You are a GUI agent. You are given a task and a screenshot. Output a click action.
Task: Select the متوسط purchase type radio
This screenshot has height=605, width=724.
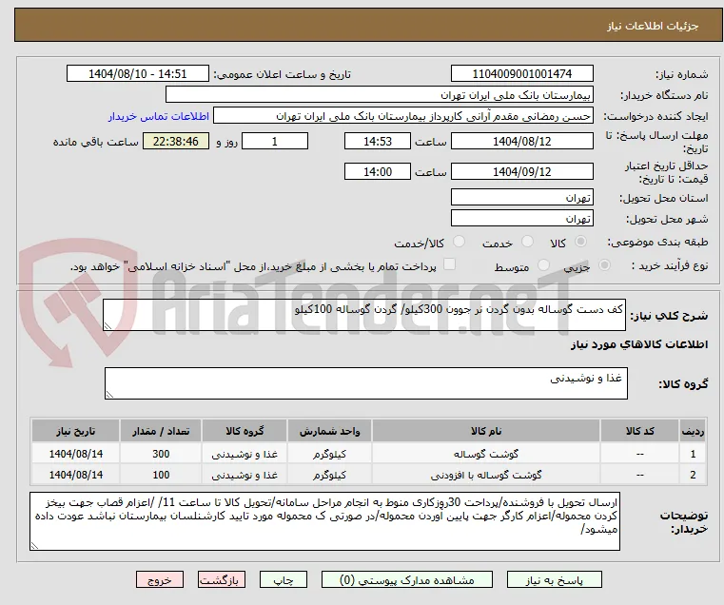(x=543, y=265)
